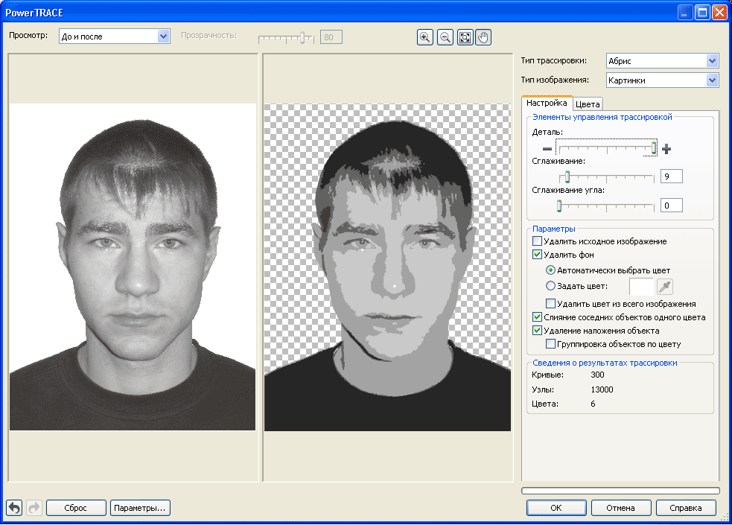The width and height of the screenshot is (732, 525).
Task: Toggle Слияние соседних объектов одного цвета
Action: [x=538, y=317]
